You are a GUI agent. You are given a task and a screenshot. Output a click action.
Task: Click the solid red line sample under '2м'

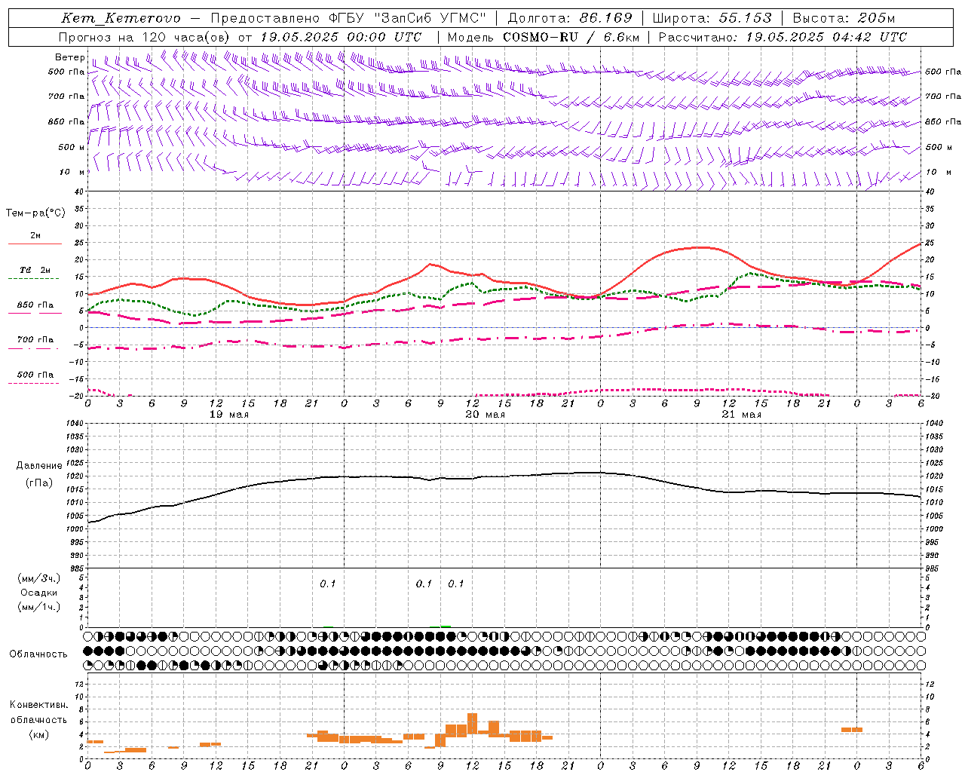pos(35,244)
